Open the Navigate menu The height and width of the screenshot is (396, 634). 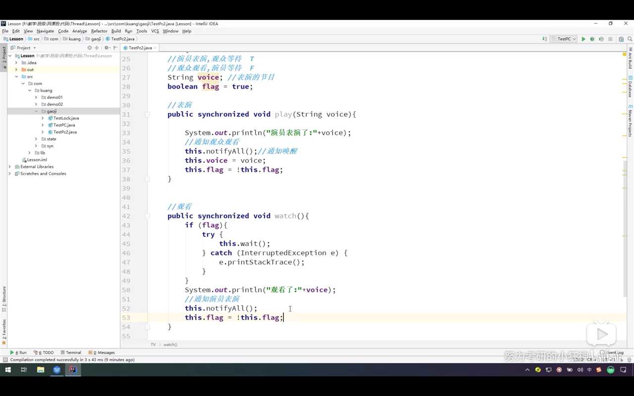(45, 31)
